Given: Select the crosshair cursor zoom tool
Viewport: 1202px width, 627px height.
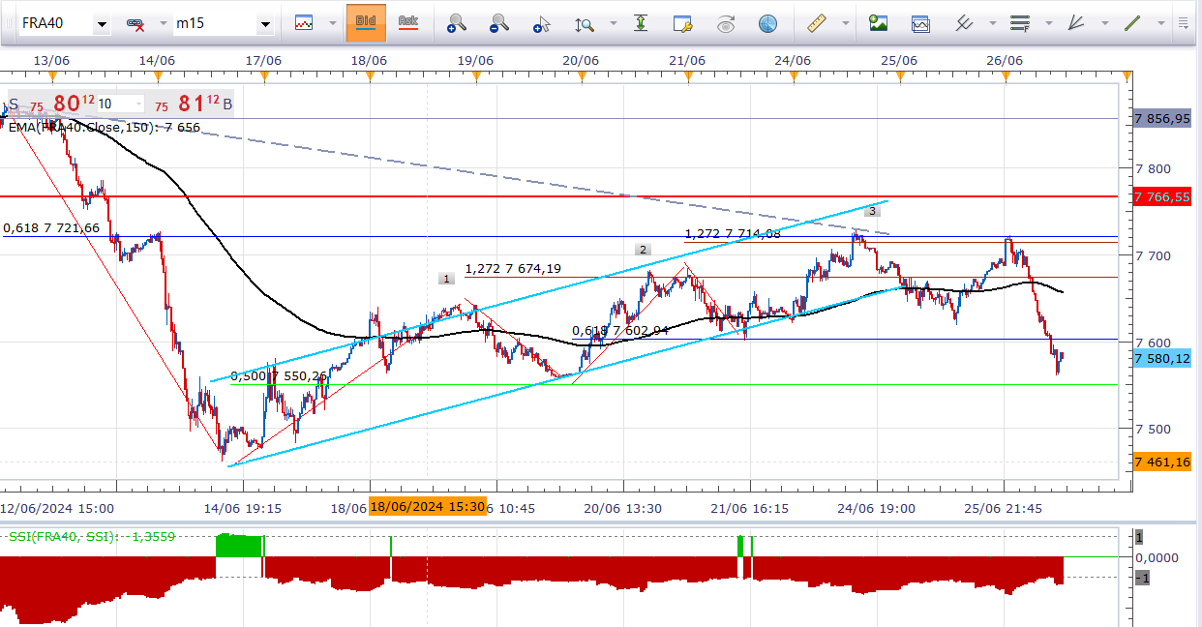Looking at the screenshot, I should [x=542, y=23].
